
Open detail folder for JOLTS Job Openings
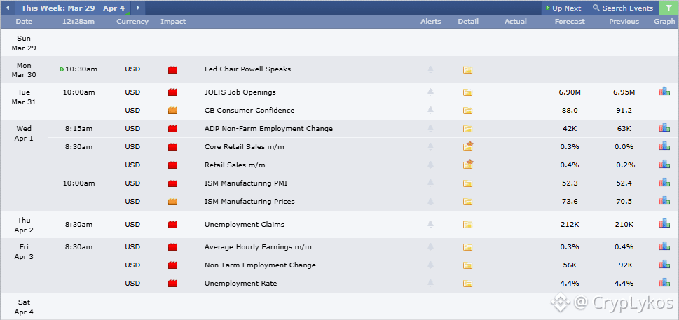(467, 92)
